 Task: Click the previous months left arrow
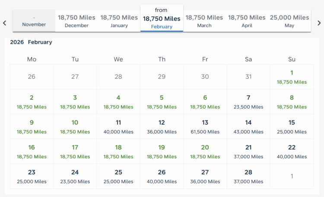4,23
